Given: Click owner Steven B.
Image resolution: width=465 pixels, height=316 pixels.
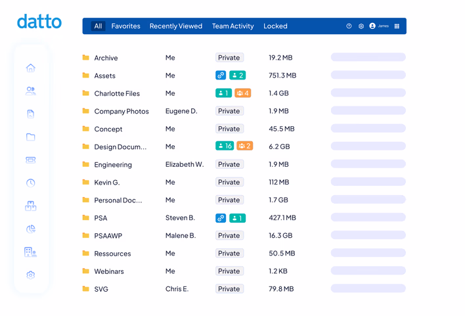Looking at the screenshot, I should coord(180,218).
